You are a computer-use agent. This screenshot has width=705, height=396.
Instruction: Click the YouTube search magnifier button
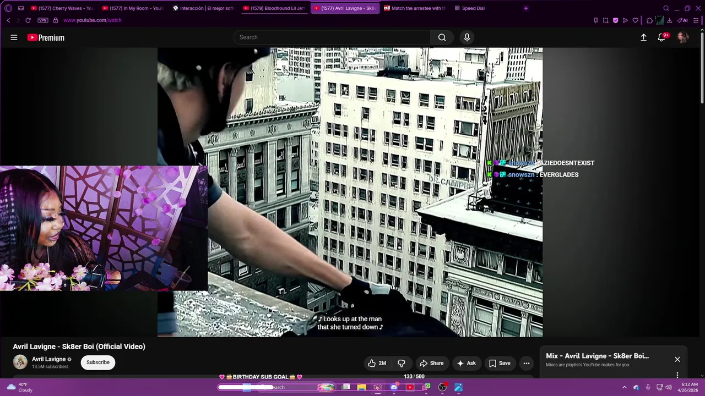(442, 37)
